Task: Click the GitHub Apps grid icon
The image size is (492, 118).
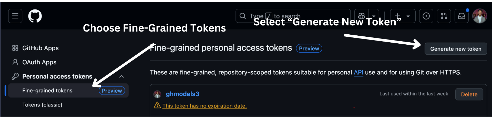Action: 15,48
